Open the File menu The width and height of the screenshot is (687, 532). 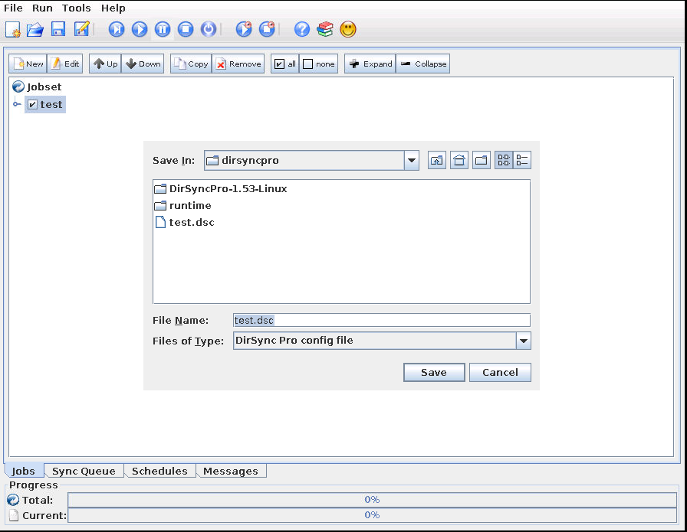coord(13,8)
